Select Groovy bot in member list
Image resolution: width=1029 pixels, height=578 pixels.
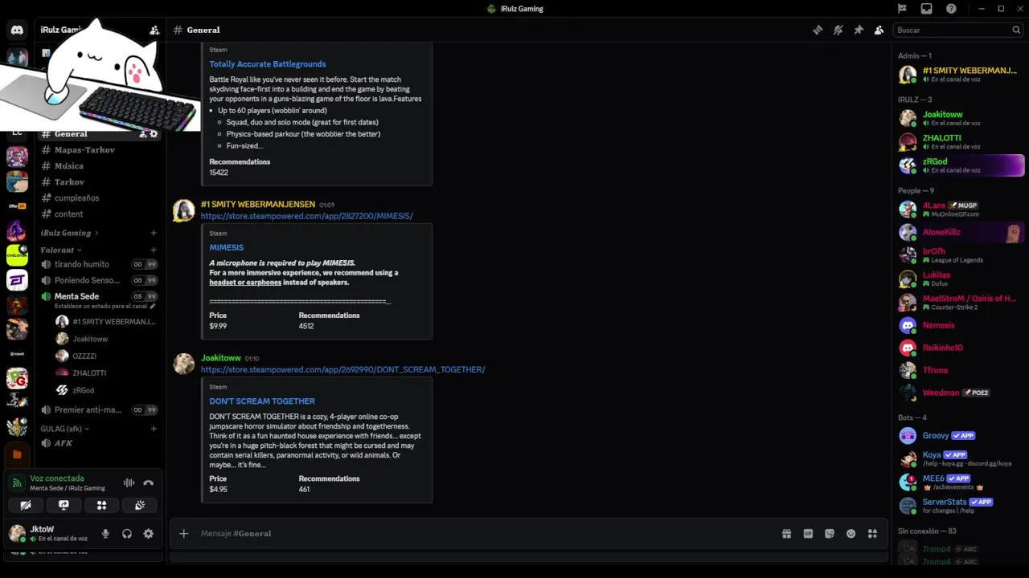click(x=960, y=436)
